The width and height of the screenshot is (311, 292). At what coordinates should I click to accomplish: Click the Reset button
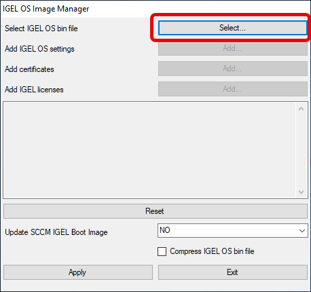(x=155, y=211)
